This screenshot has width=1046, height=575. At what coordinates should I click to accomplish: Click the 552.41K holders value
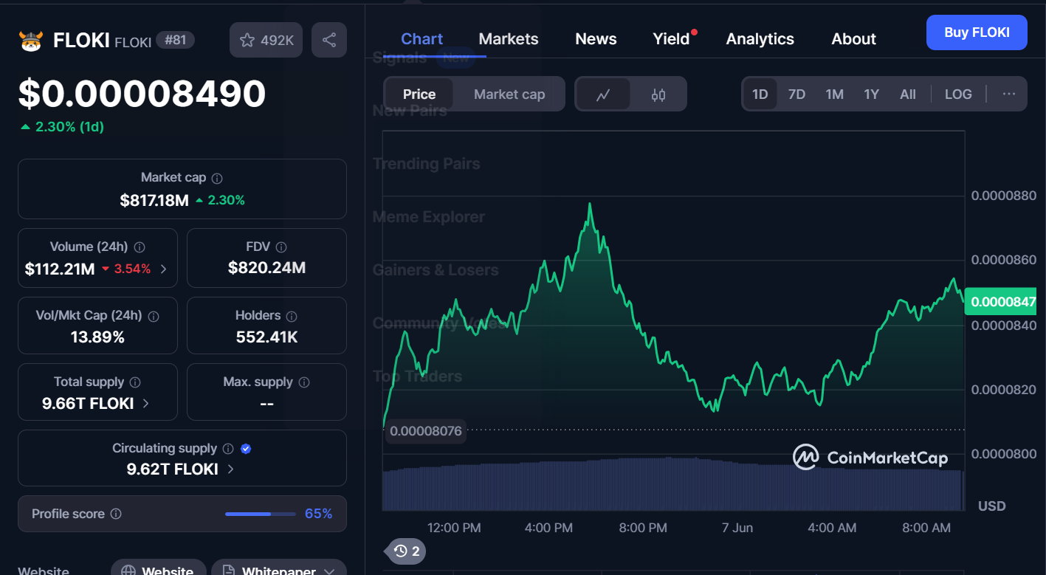click(266, 337)
